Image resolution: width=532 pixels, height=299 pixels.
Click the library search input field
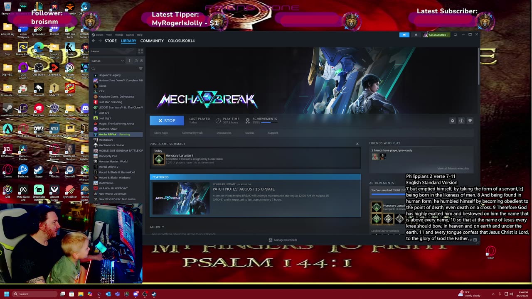(117, 69)
